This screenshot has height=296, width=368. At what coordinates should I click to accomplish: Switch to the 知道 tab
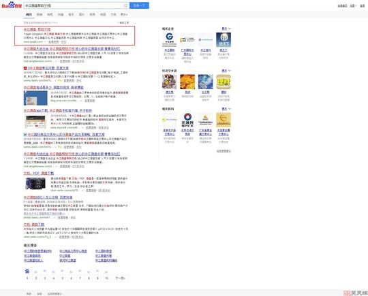coord(61,14)
